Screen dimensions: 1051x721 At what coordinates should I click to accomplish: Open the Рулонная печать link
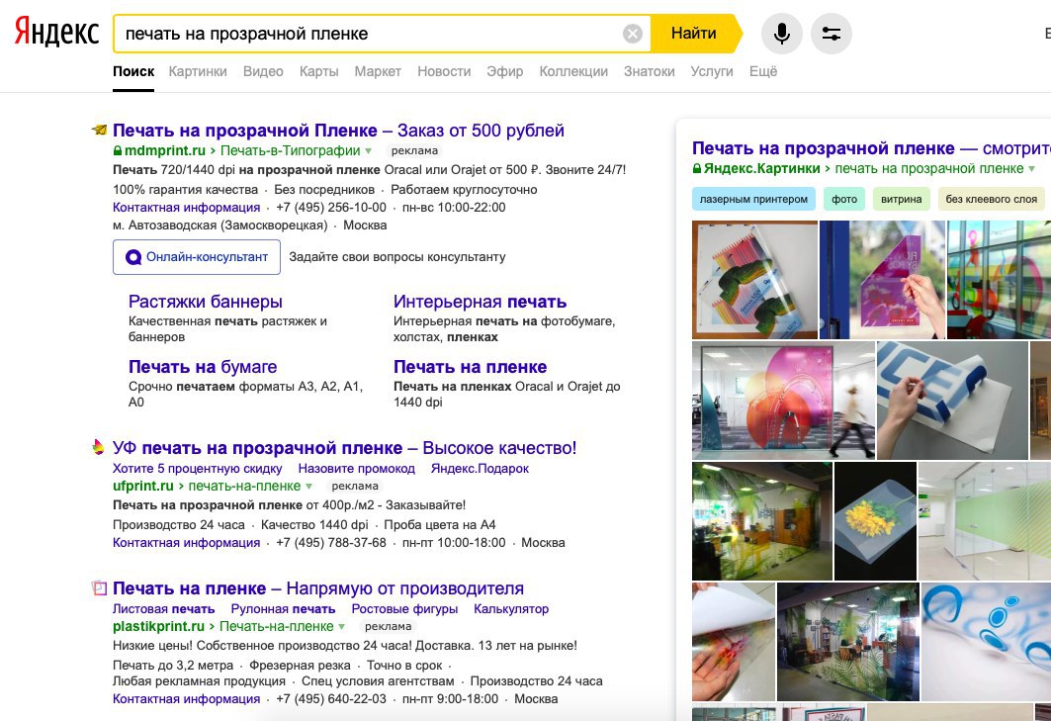pos(283,609)
